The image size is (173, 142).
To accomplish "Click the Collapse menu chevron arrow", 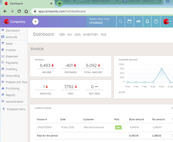I will coord(4,109).
